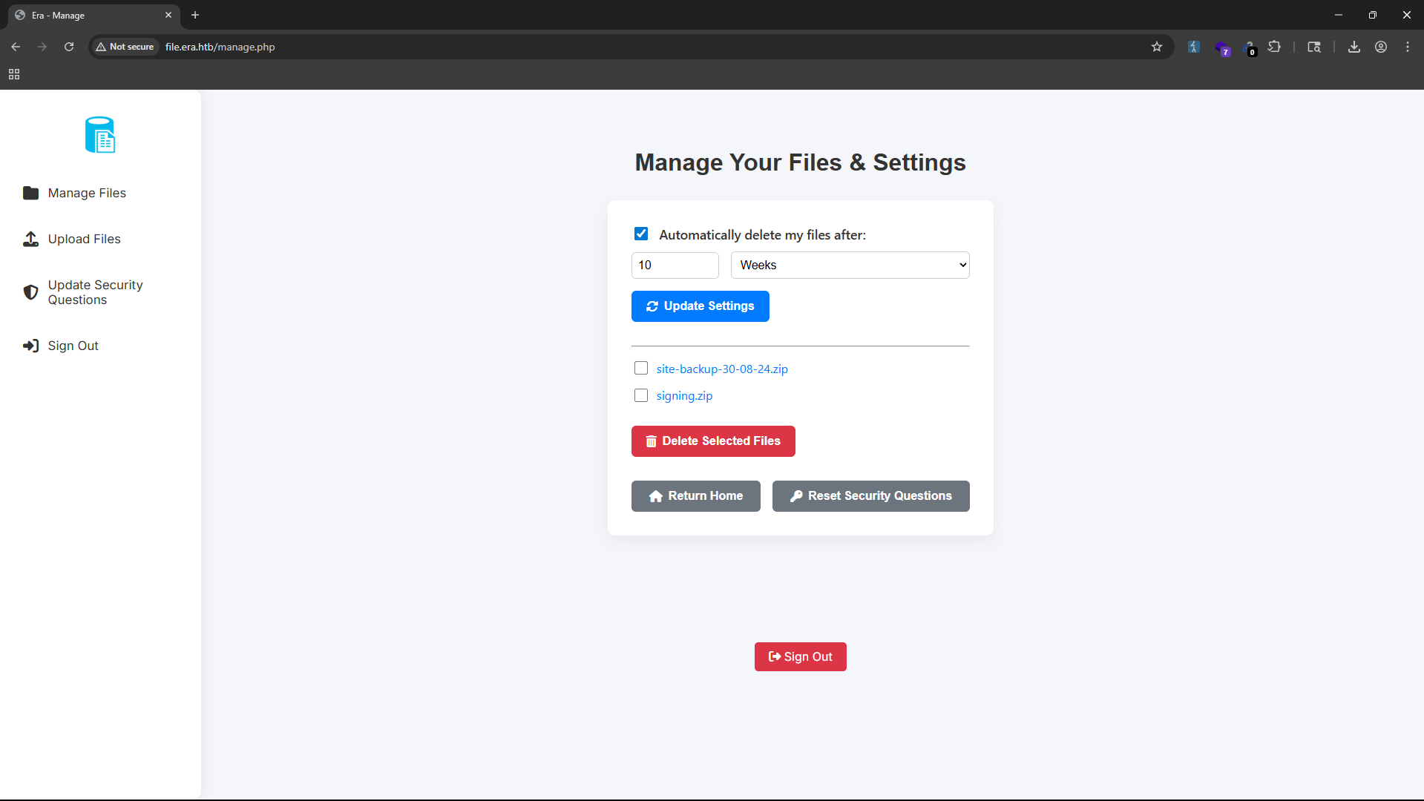The height and width of the screenshot is (801, 1424).
Task: Go back using browser back arrow
Action: point(16,47)
